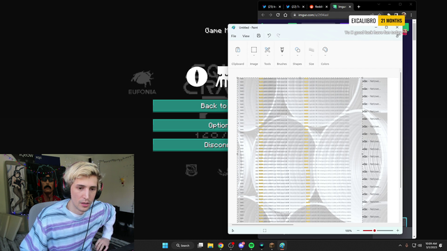Open the Tools group icon in Paint
This screenshot has width=447, height=251.
[267, 50]
